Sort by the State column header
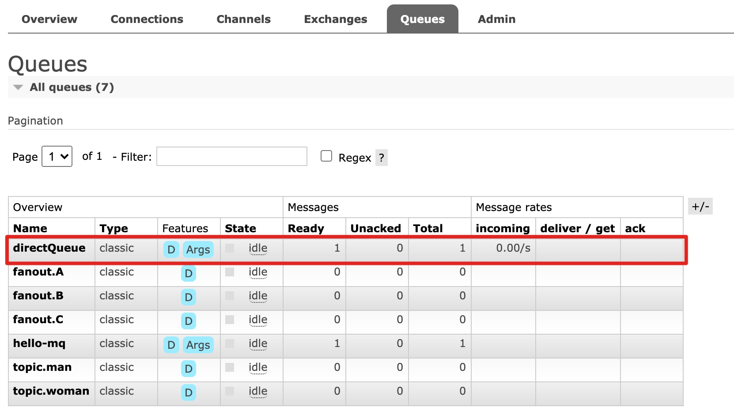The image size is (734, 415). click(x=240, y=228)
